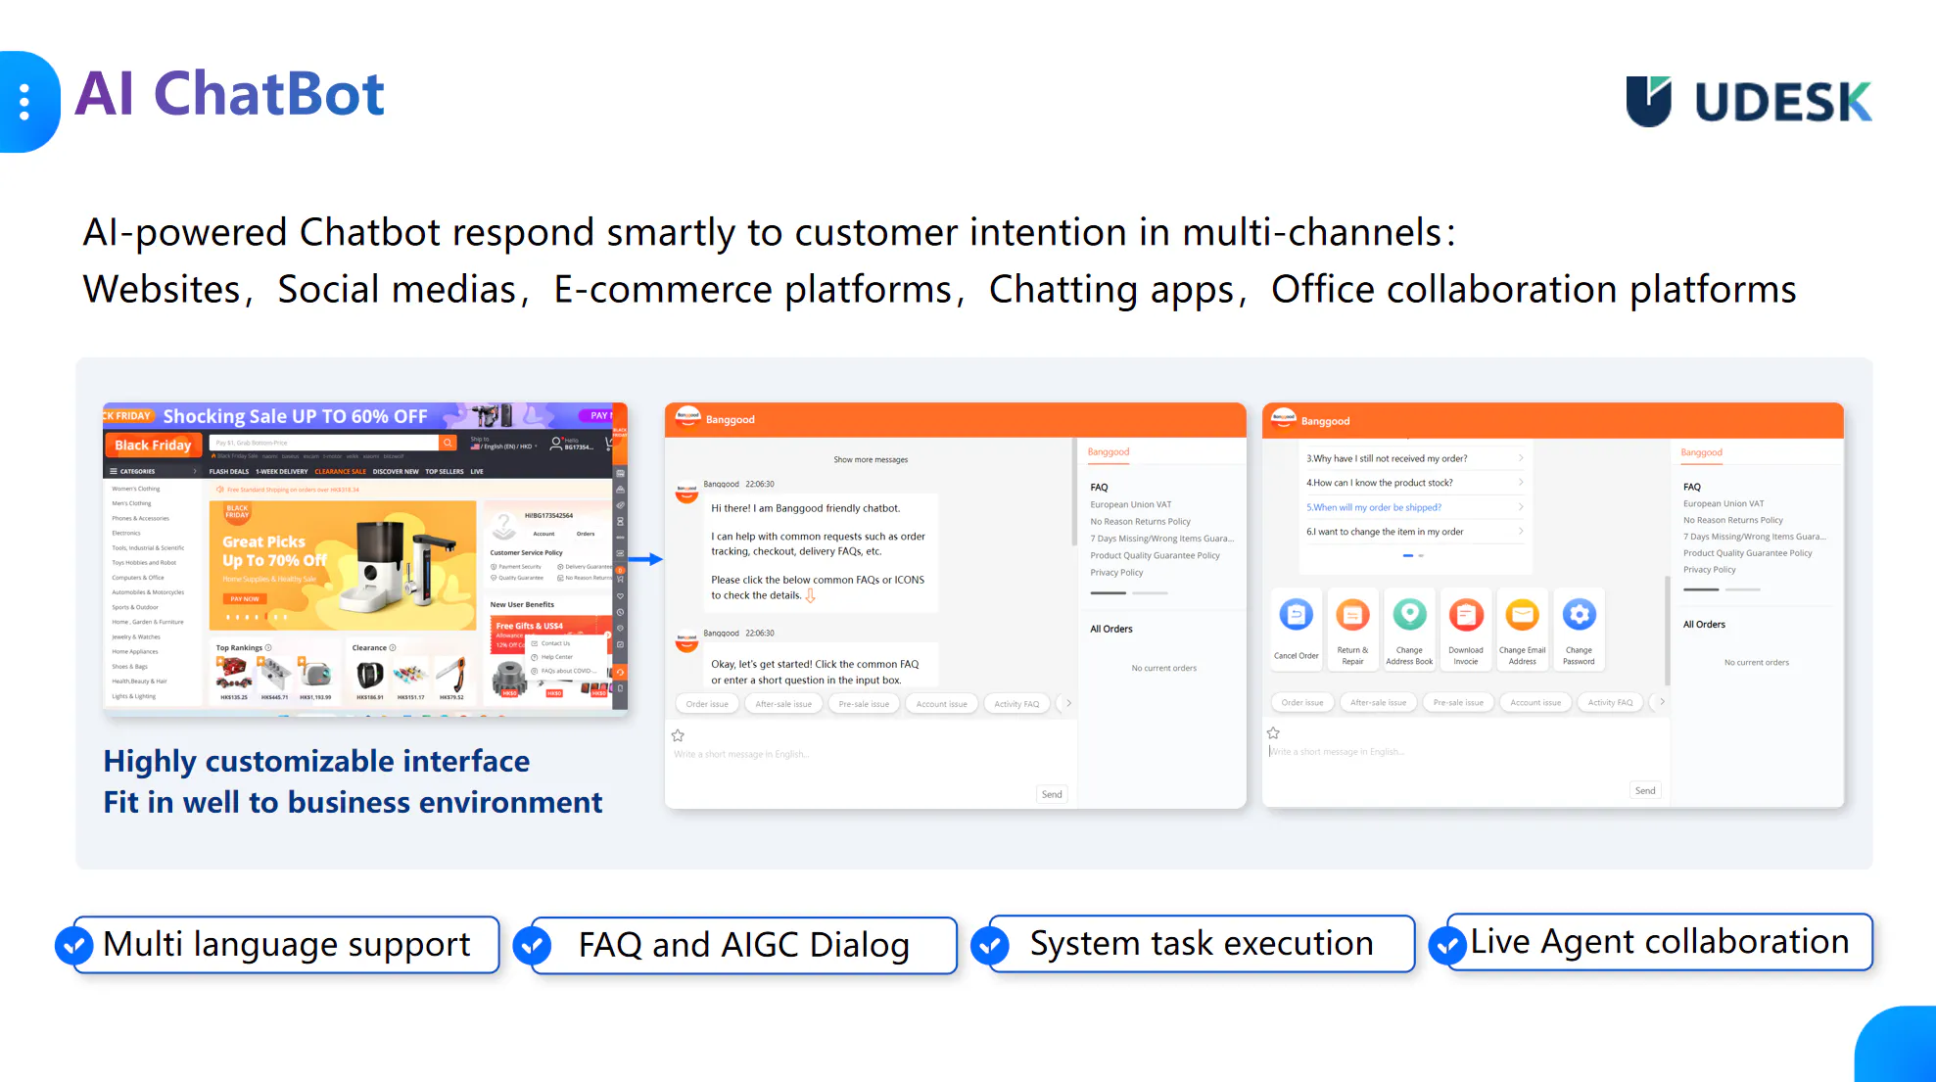Expand the CATEGORIES chevron
Viewport: 1936px width, 1082px height.
coord(195,471)
